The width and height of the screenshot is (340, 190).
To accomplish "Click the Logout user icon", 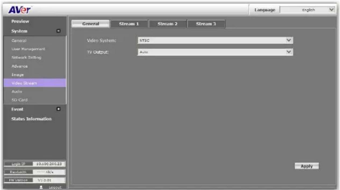I will 41,187.
